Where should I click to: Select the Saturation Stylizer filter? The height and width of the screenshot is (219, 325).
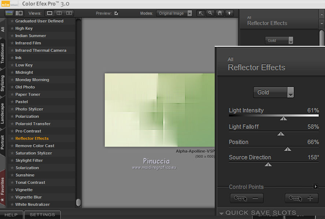tap(34, 153)
